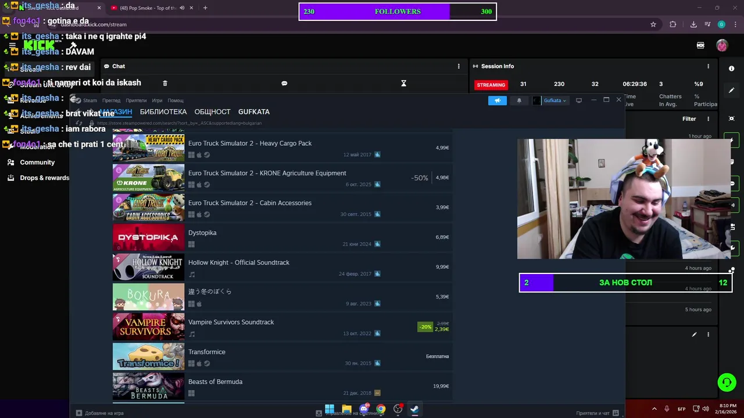Open the Игри menu in Steam
The height and width of the screenshot is (418, 744).
(x=157, y=100)
